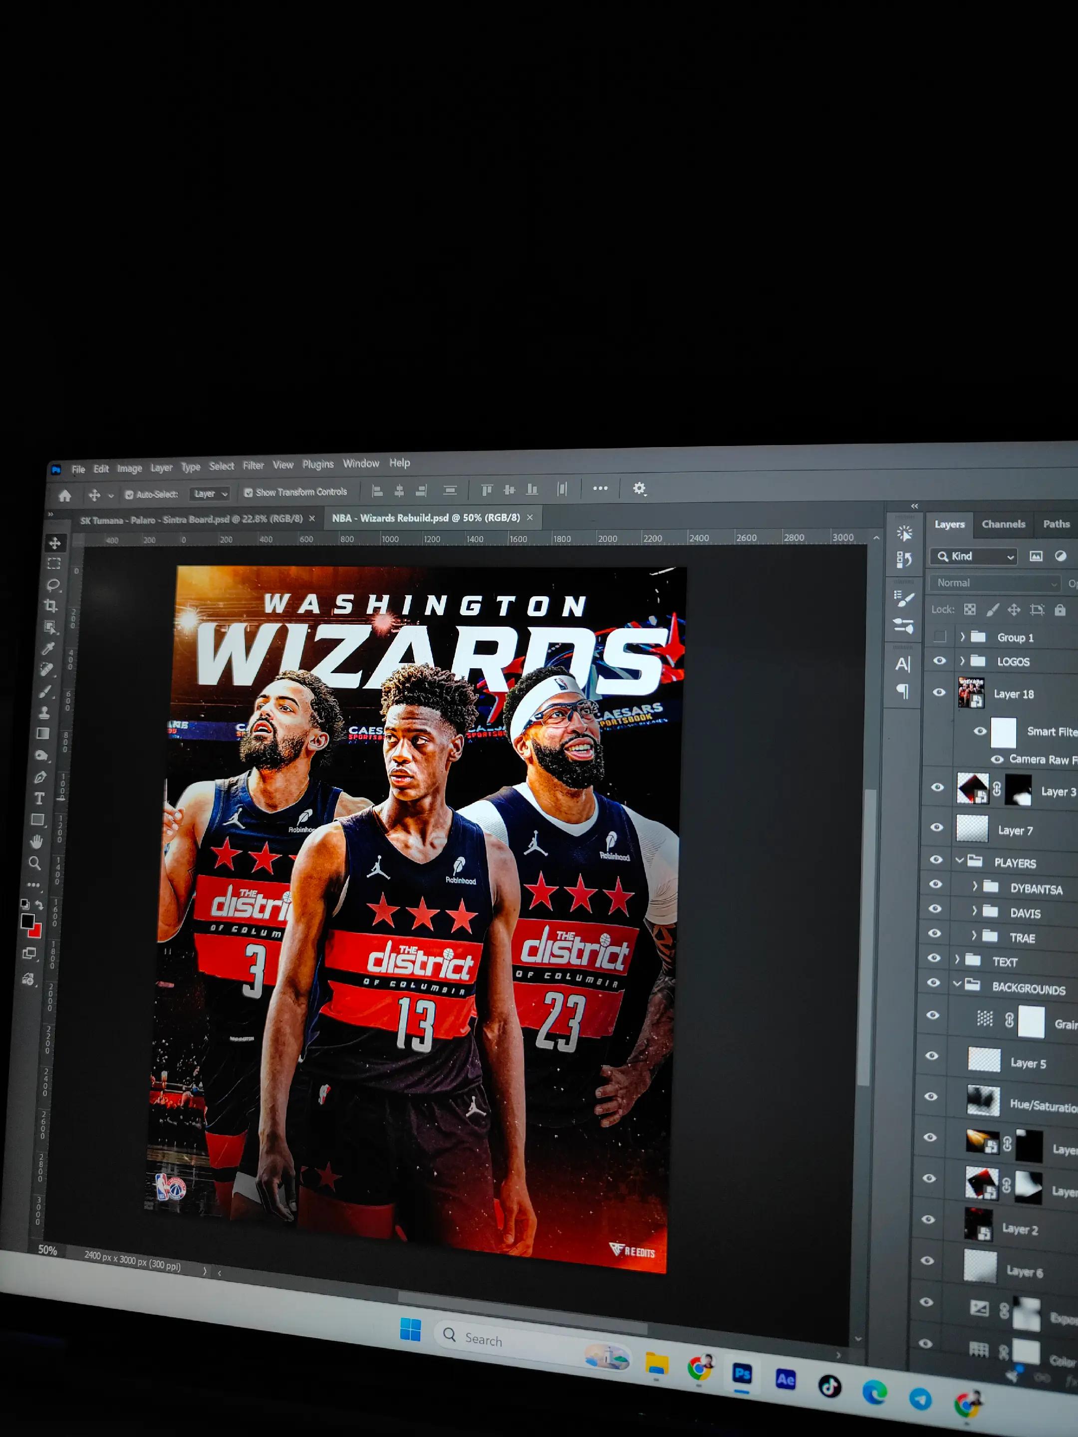Image resolution: width=1078 pixels, height=1437 pixels.
Task: Switch to the Channels tab
Action: tap(1003, 523)
